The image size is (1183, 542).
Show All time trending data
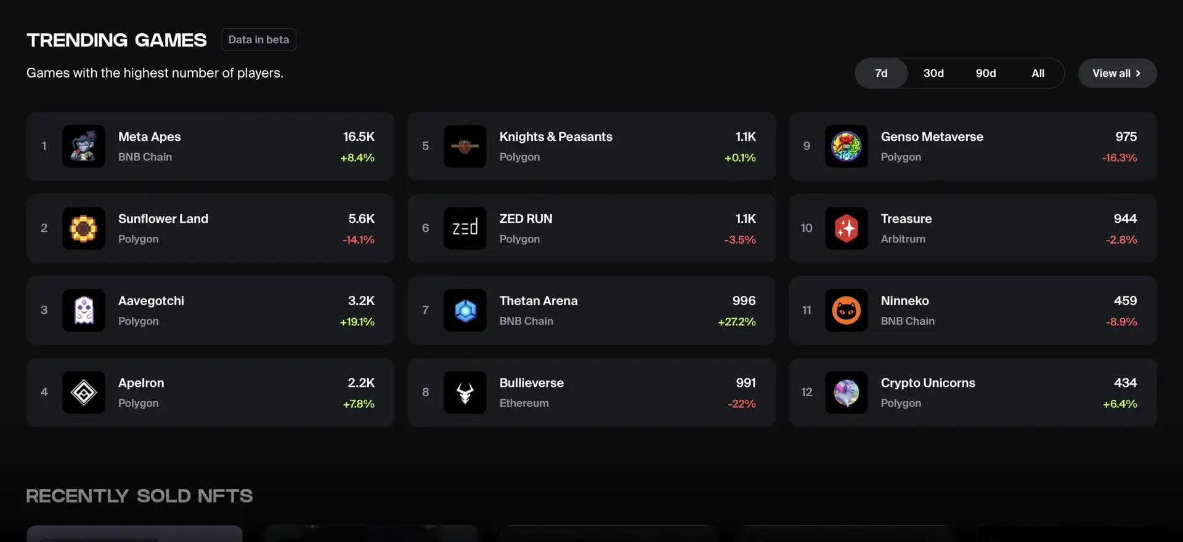(x=1038, y=73)
